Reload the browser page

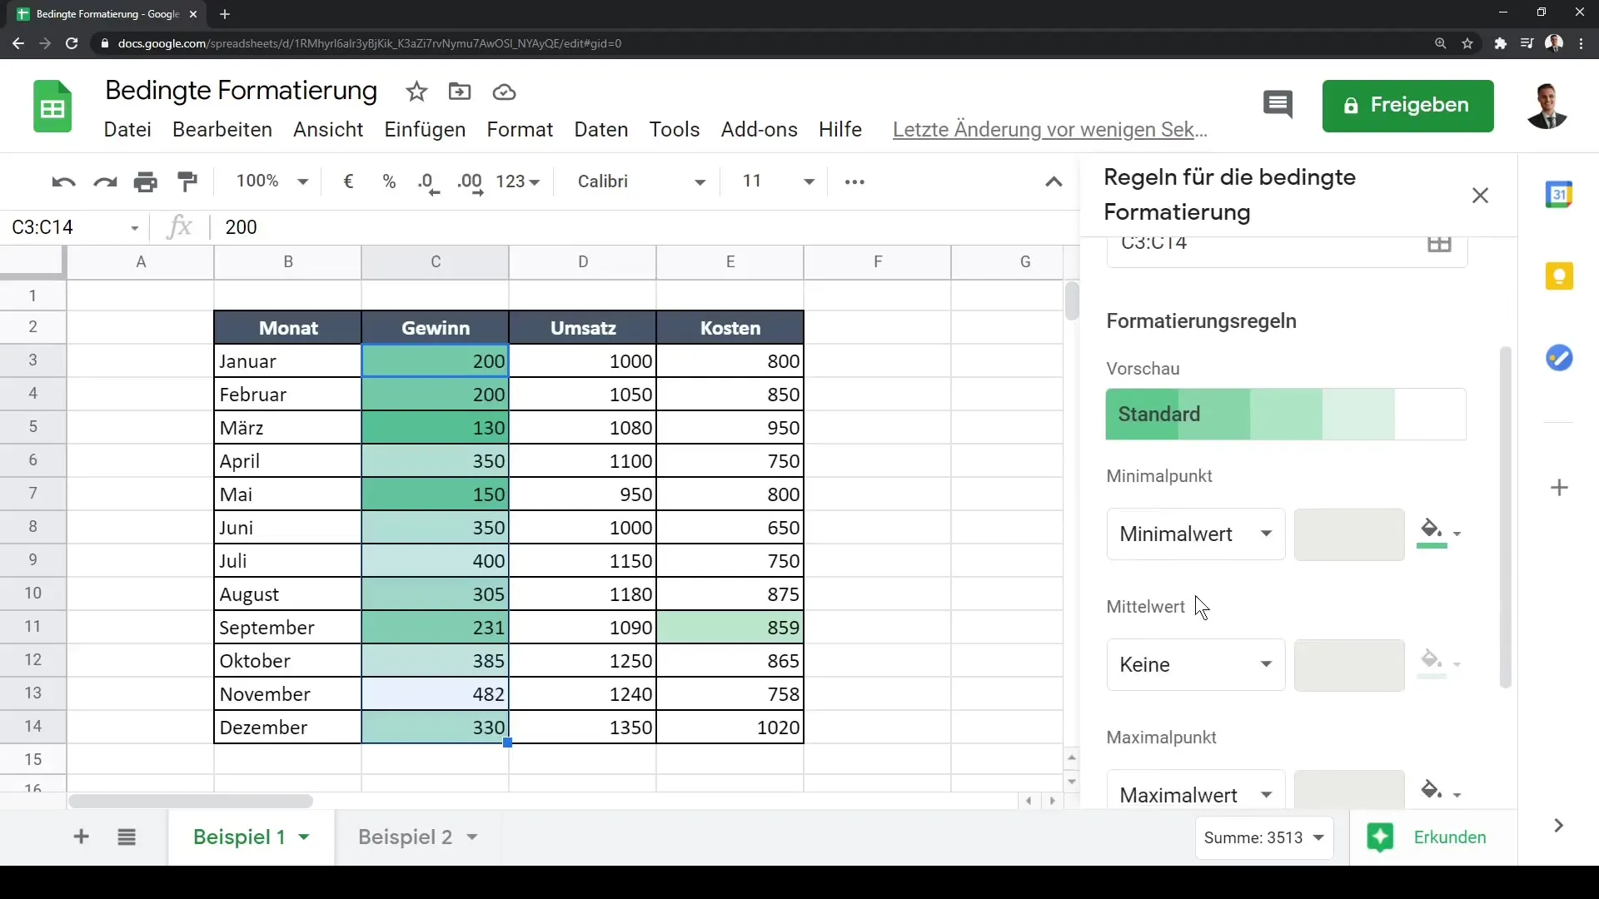(72, 43)
